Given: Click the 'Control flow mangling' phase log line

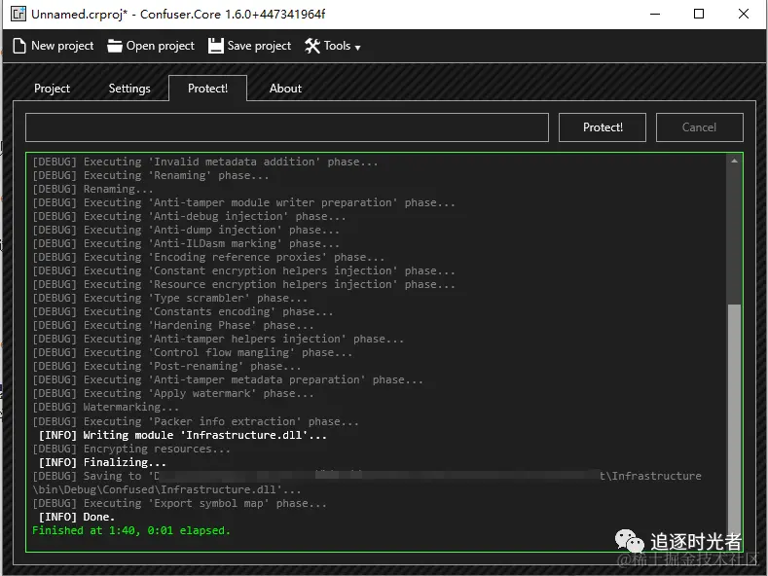Looking at the screenshot, I should [192, 352].
